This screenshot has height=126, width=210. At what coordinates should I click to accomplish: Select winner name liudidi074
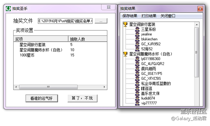coord(148,98)
